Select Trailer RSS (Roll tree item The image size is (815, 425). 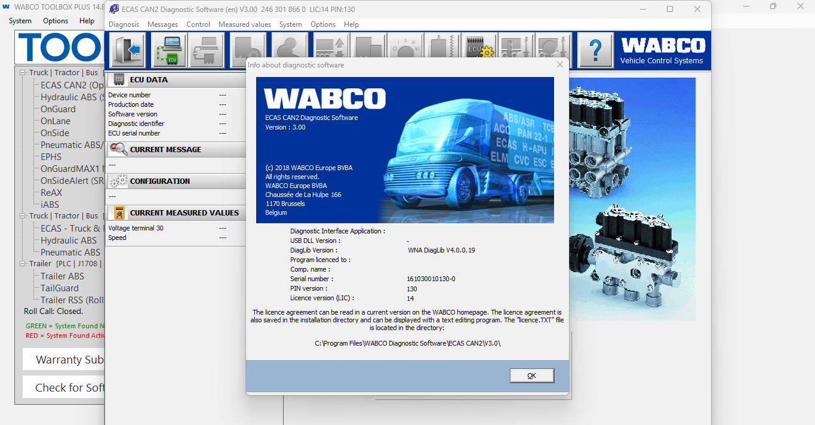pyautogui.click(x=72, y=300)
